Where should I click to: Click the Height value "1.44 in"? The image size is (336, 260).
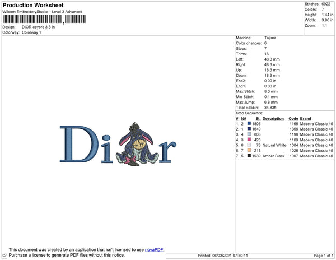tap(328, 15)
